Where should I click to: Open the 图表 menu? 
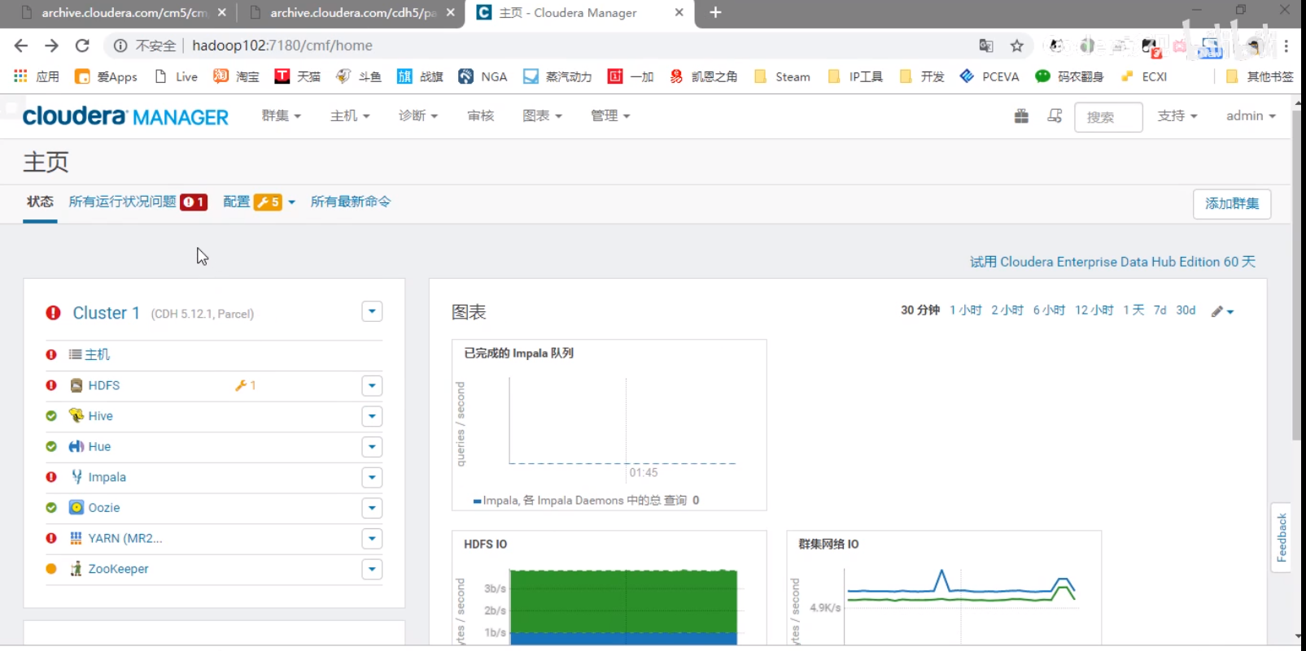point(542,116)
